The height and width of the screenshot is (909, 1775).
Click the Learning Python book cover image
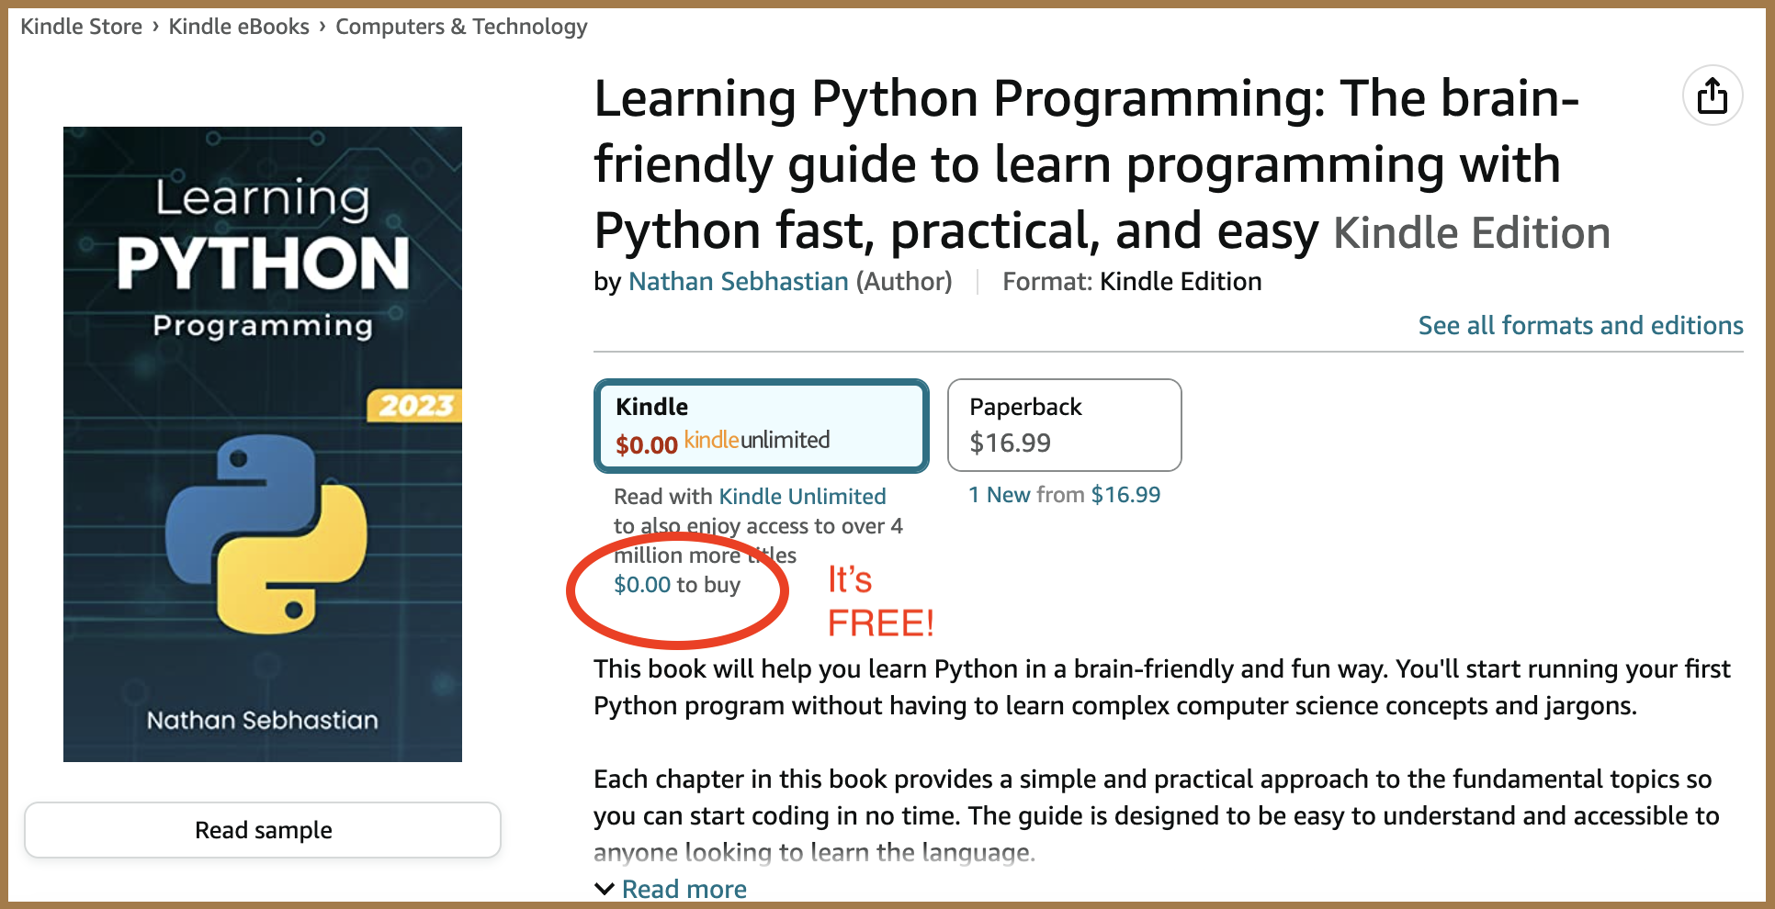263,444
